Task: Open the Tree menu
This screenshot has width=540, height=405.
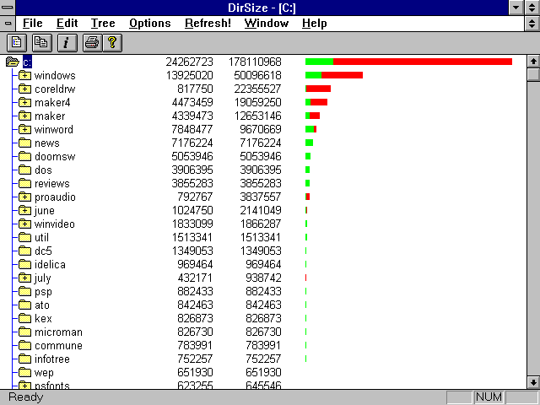Action: [x=103, y=23]
